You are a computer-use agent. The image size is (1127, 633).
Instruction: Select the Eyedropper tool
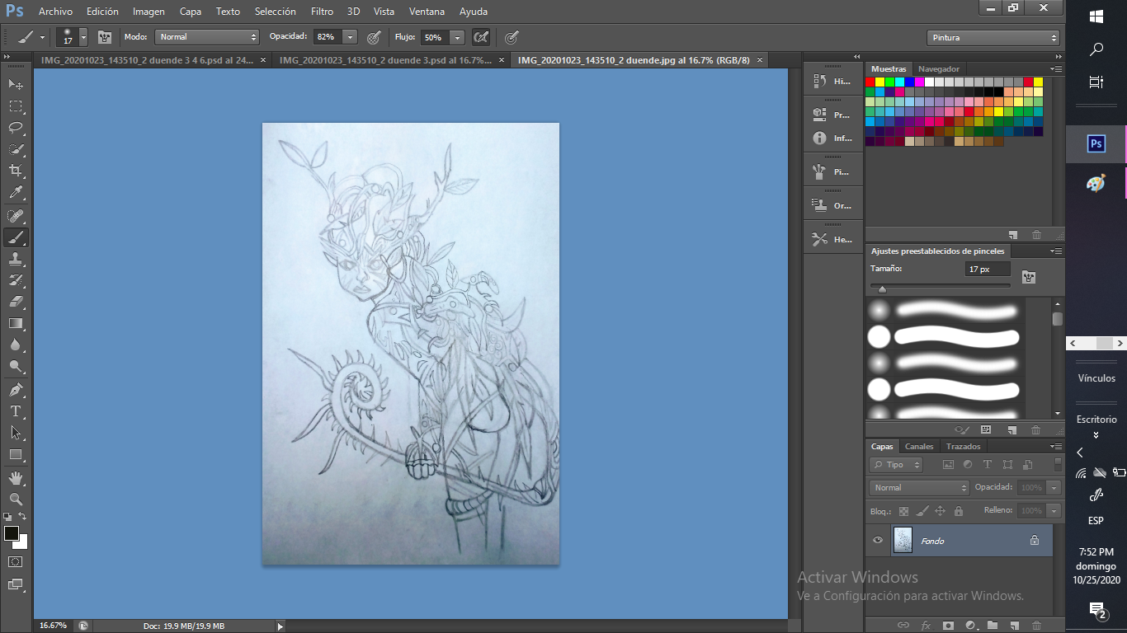(x=16, y=193)
